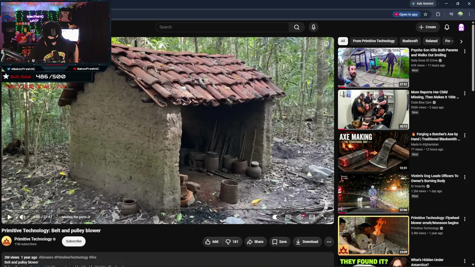Image resolution: width=475 pixels, height=267 pixels.
Task: Expand the 'Making the parts' chapter
Action: pos(76,217)
